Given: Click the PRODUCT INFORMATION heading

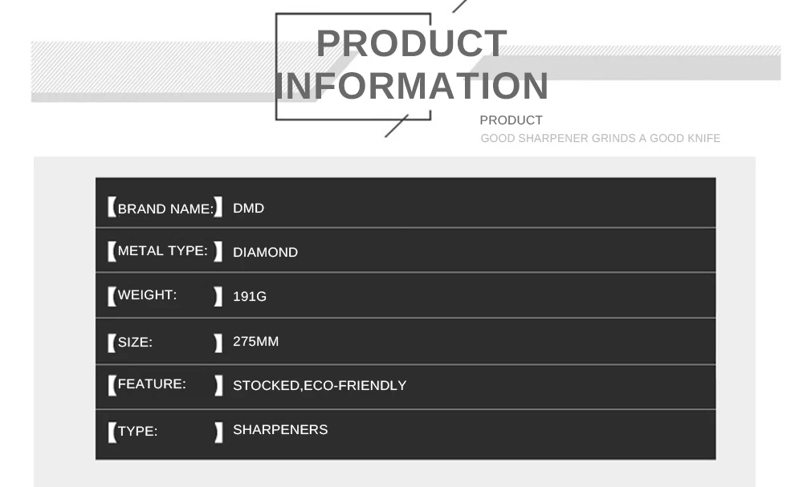Looking at the screenshot, I should click(x=412, y=64).
